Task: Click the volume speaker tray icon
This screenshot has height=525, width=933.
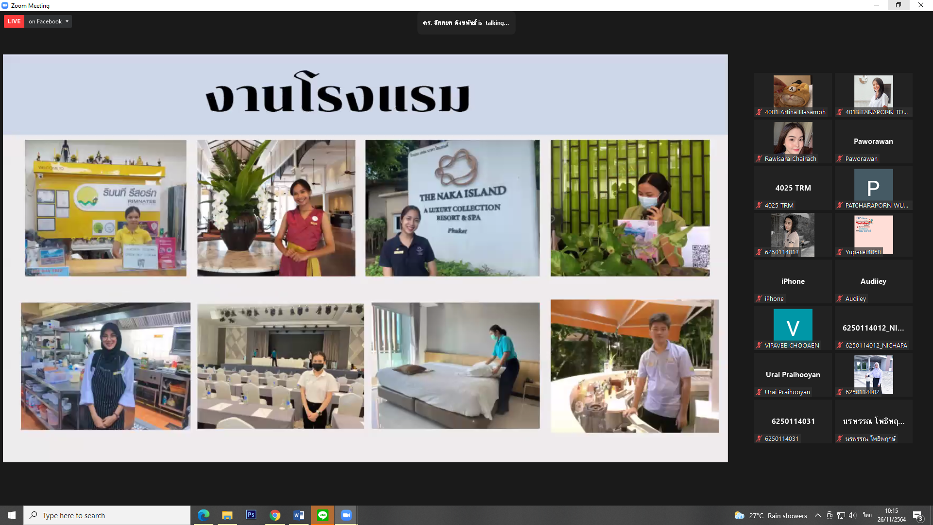Action: coord(852,516)
